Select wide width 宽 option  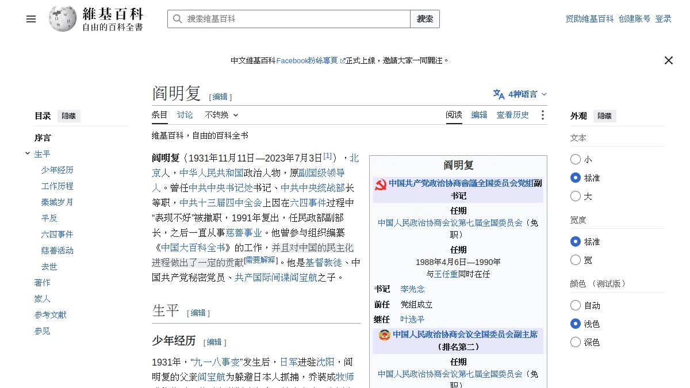(x=576, y=260)
